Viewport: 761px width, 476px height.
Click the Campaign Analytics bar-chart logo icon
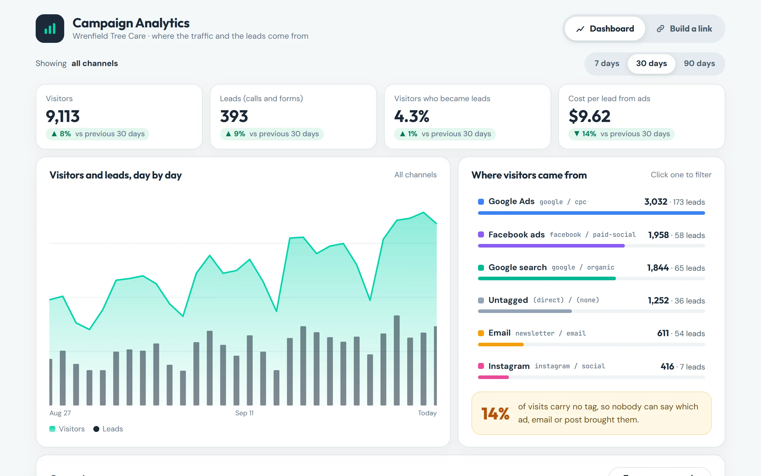coord(50,29)
